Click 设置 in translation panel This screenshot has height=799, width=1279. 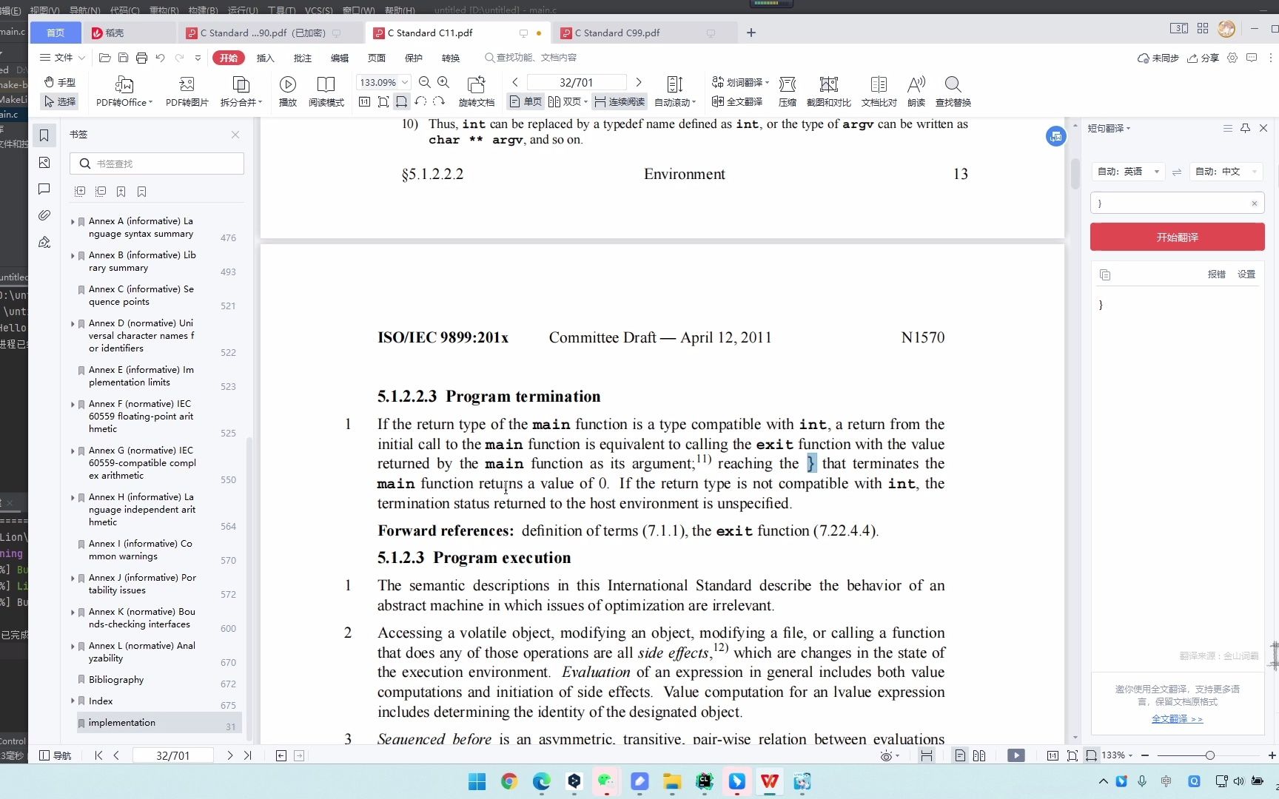point(1246,274)
